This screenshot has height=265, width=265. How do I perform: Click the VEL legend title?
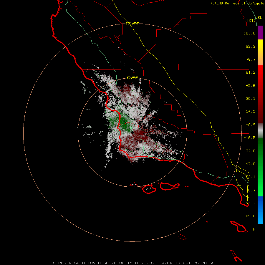[259, 18]
